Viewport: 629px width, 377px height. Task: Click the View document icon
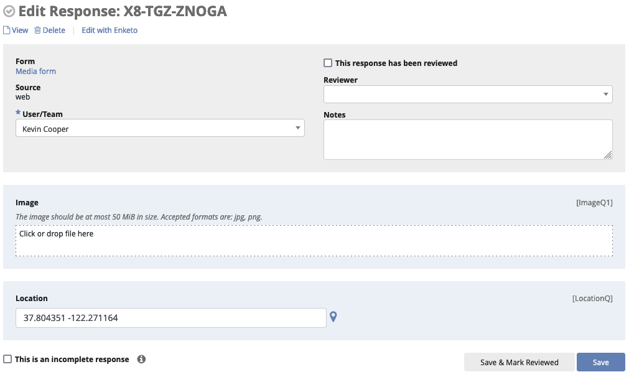6,30
